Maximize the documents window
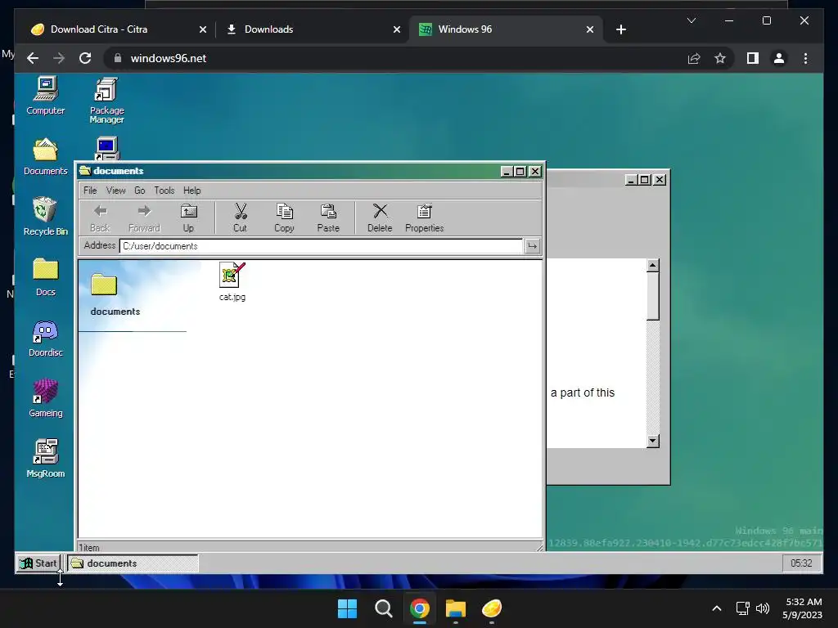This screenshot has width=838, height=628. pyautogui.click(x=520, y=172)
